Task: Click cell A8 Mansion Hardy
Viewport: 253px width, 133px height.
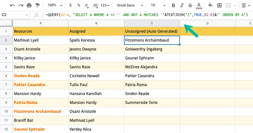Action: pos(41,94)
